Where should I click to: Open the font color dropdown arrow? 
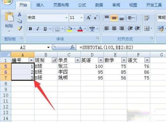85,29
